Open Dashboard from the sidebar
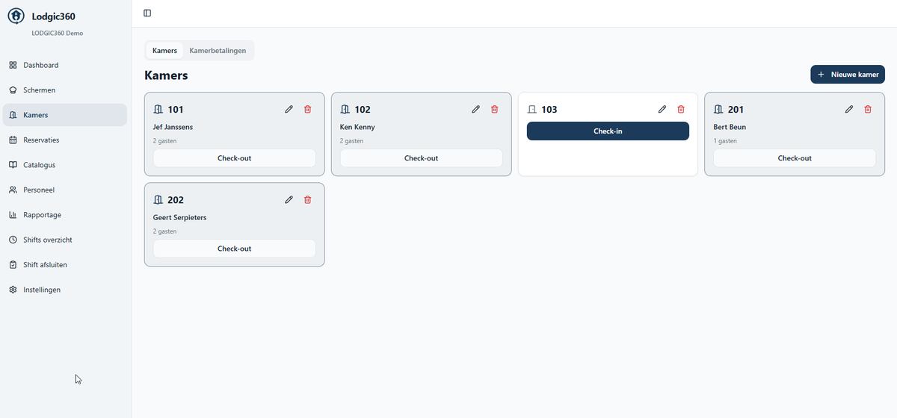Viewport: 897px width, 418px height. pos(65,65)
